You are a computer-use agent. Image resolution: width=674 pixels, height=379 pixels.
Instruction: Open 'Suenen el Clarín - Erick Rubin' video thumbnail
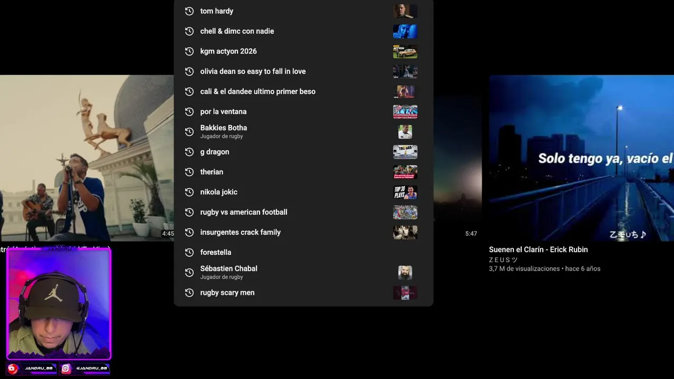click(581, 158)
